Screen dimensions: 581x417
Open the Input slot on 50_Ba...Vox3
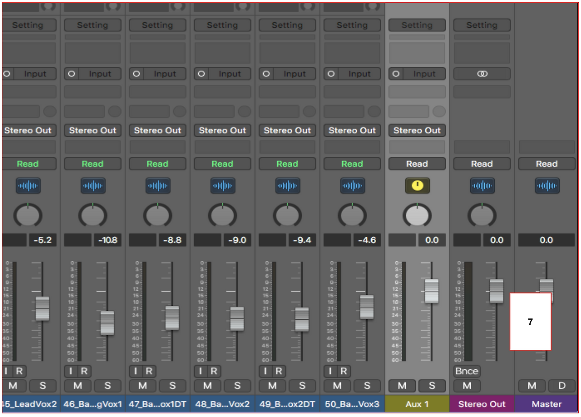click(x=359, y=74)
